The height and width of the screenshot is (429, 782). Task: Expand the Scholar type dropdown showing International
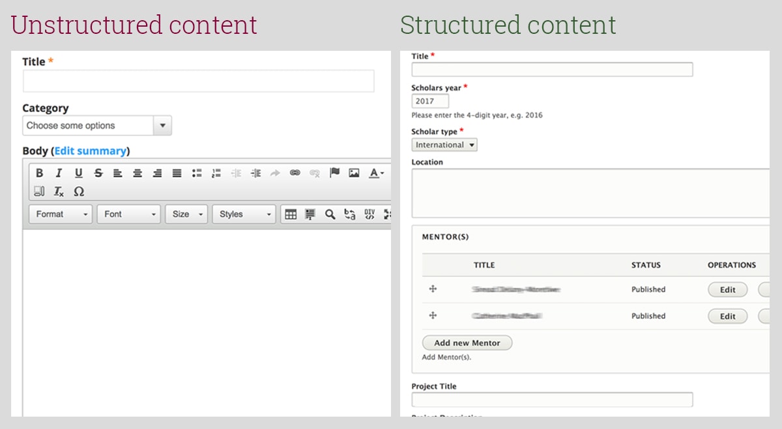coord(444,145)
